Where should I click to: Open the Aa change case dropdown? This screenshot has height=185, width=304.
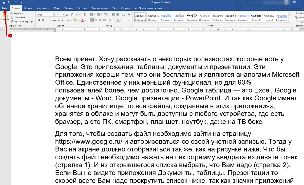[78, 15]
